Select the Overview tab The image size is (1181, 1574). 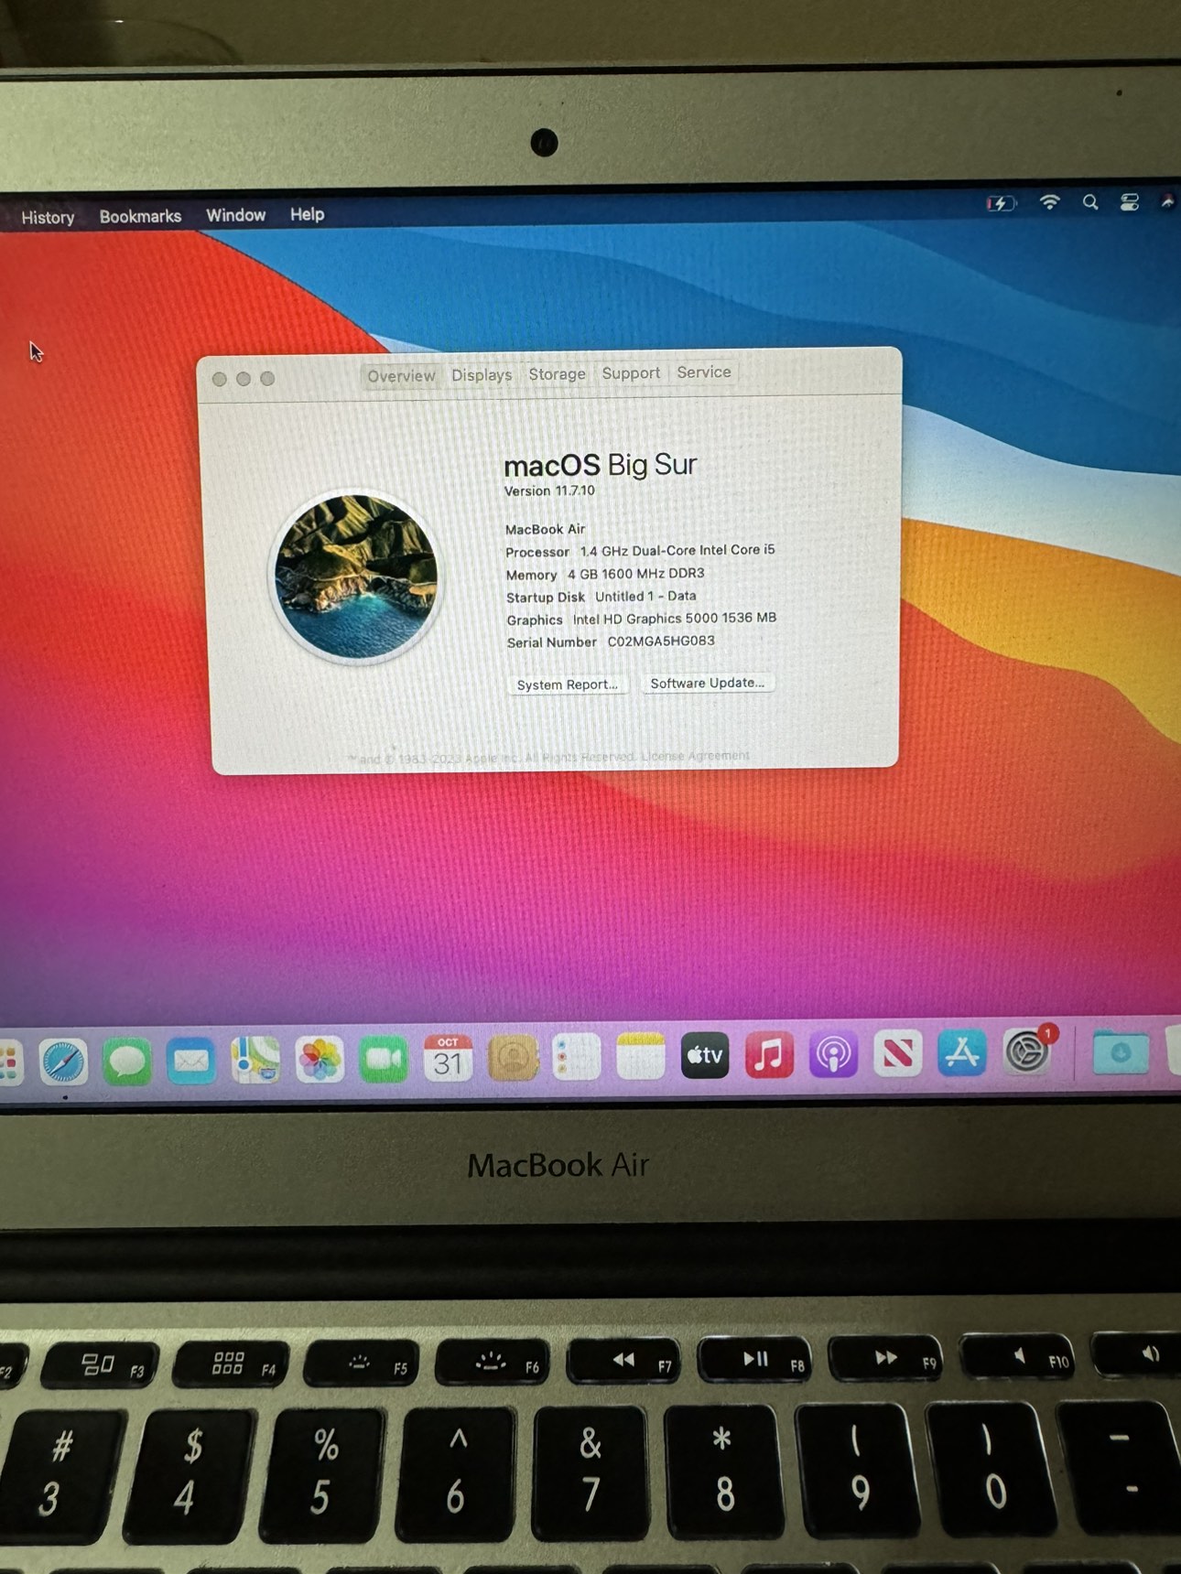pyautogui.click(x=401, y=376)
